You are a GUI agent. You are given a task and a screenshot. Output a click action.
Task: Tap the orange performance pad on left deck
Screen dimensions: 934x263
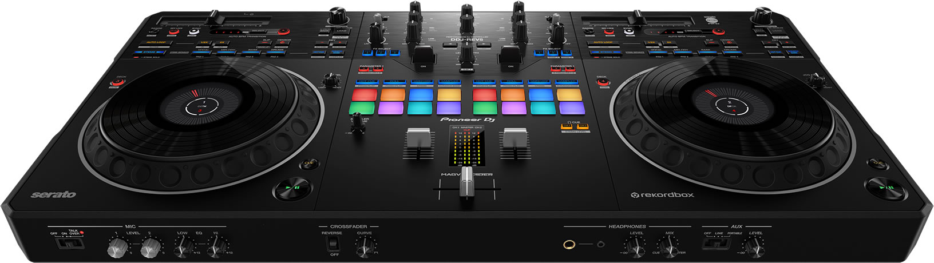point(392,94)
